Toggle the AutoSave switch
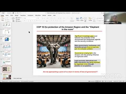Image resolution: width=126 pixels, height=94 pixels. [x=13, y=13]
